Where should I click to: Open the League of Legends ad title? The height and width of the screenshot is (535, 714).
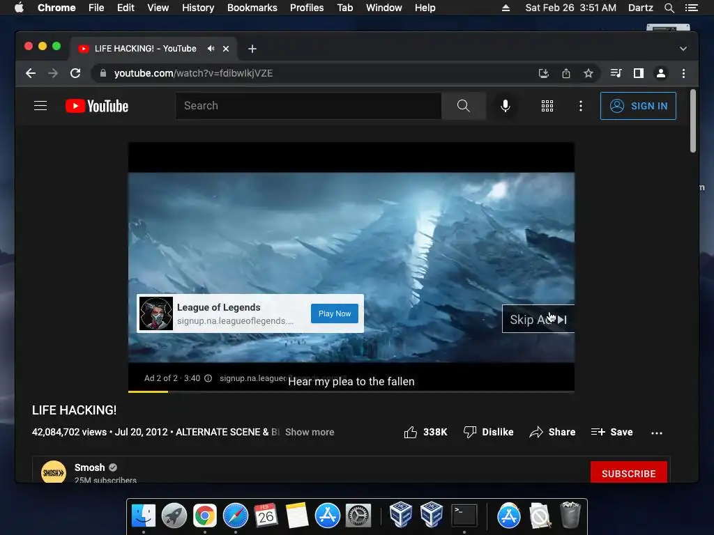point(218,307)
